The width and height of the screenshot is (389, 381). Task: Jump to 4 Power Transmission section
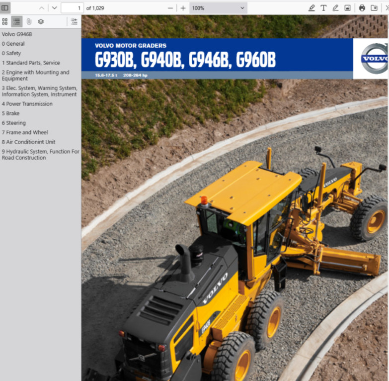point(27,104)
